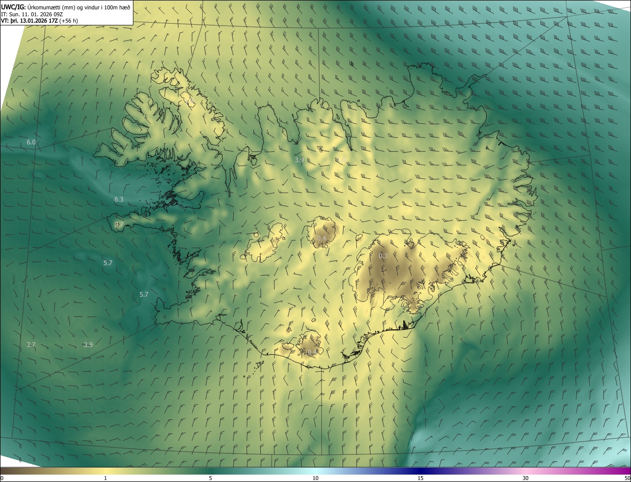This screenshot has height=482, width=631.
Task: Click the valid time line "VT: þri. 13.01.2026 17Z (+56 h)"
Action: tap(39, 20)
